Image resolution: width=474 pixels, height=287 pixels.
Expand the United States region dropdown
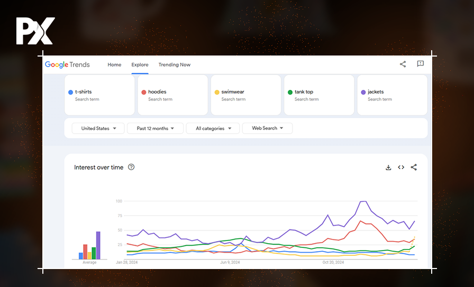(x=98, y=128)
